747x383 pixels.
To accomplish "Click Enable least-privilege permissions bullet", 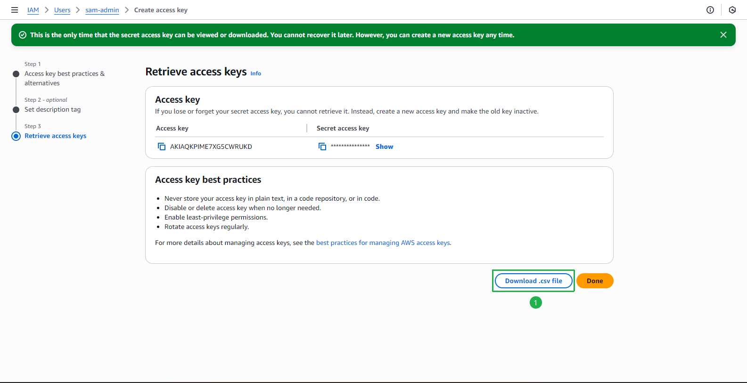I will pos(216,217).
